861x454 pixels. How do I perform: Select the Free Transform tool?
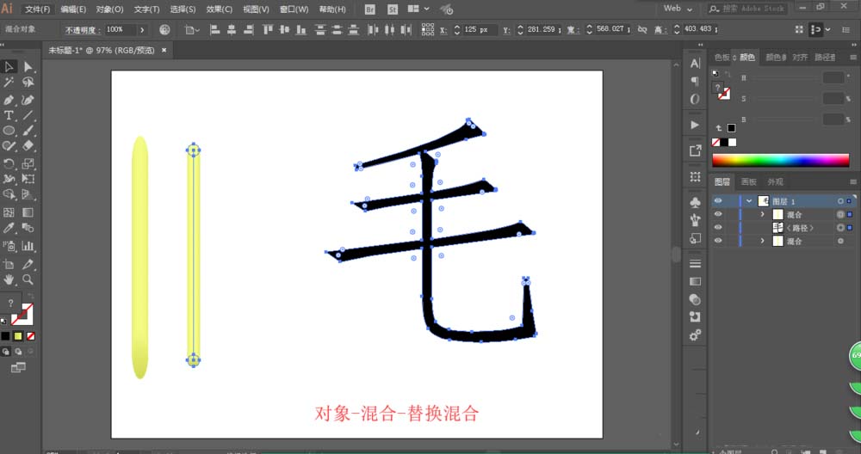coord(28,179)
